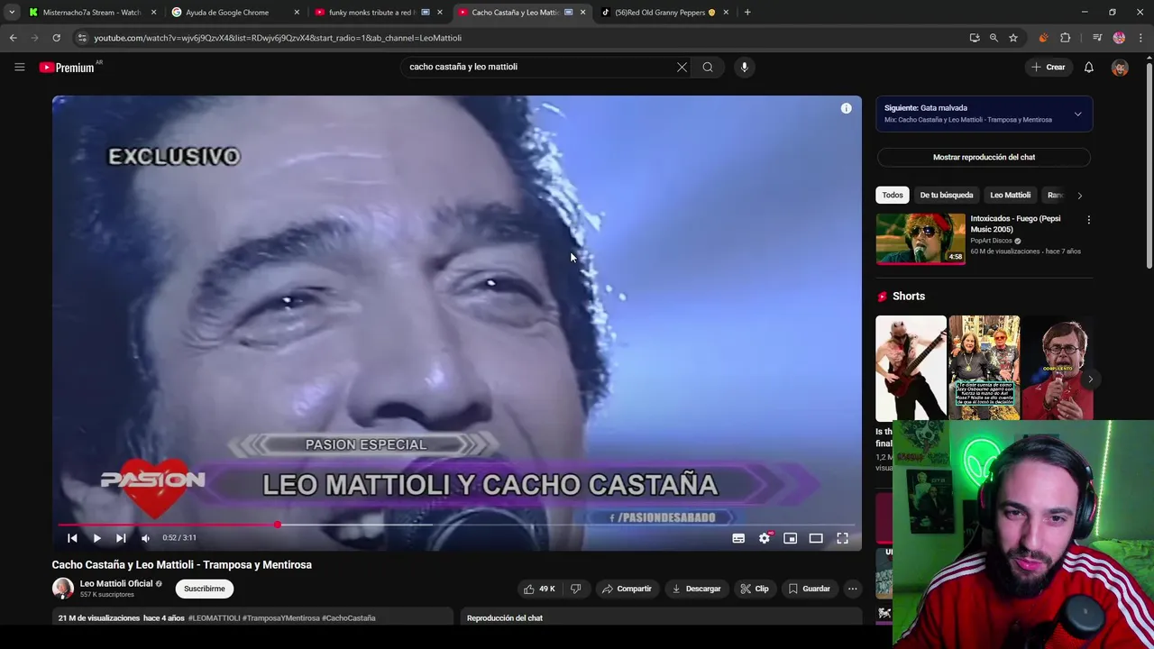Open the middle Ozzy Osbourne Short

984,368
